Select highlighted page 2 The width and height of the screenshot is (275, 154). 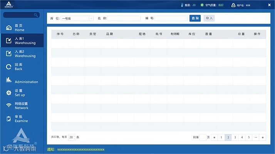(x=228, y=138)
